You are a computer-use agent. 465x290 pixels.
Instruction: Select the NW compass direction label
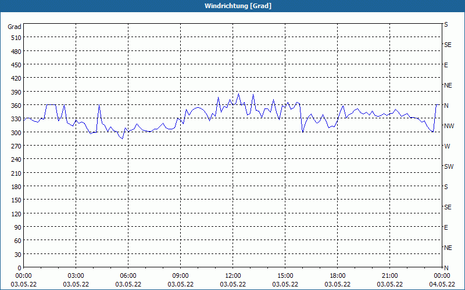(449, 126)
